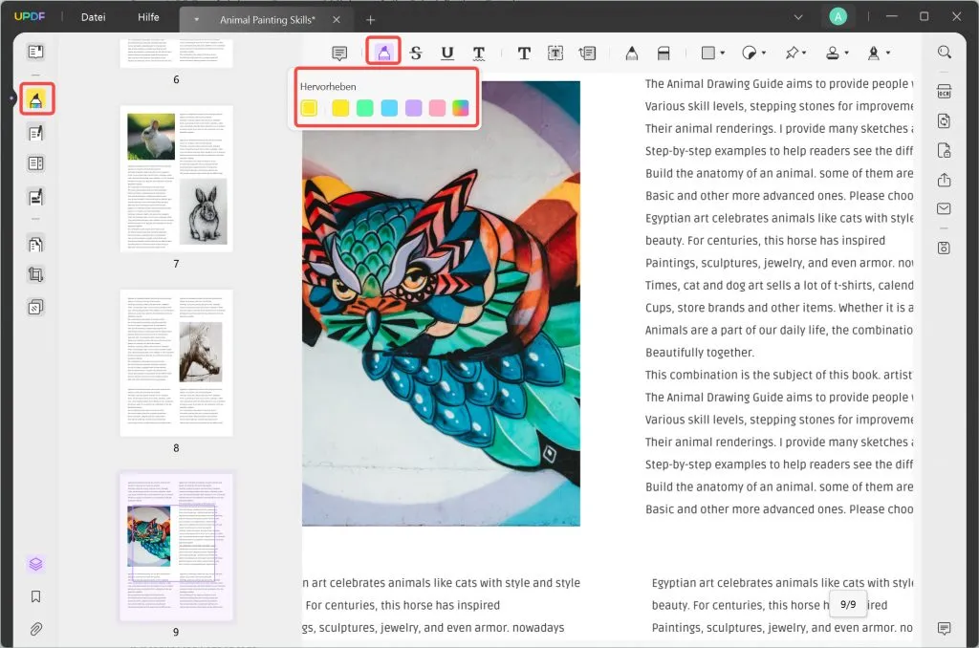Select the highlight tool in the top toolbar

point(383,53)
